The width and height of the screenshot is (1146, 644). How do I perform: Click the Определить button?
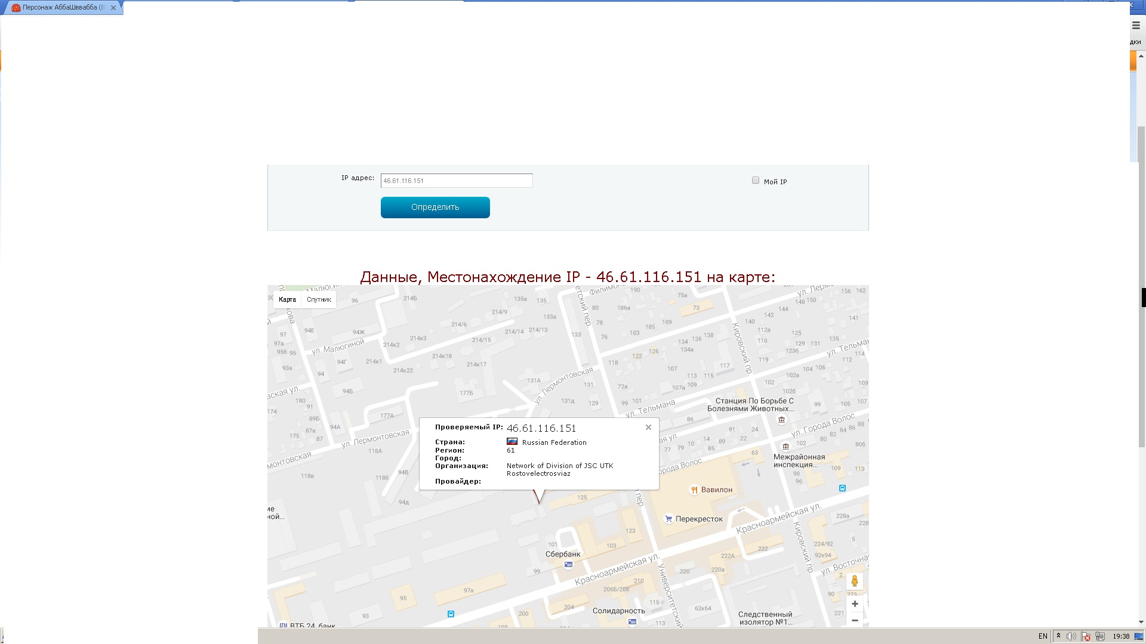pos(435,208)
